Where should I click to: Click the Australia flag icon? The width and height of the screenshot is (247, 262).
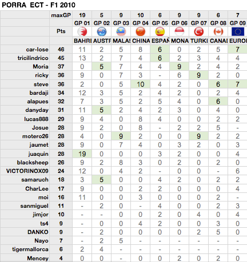point(102,31)
